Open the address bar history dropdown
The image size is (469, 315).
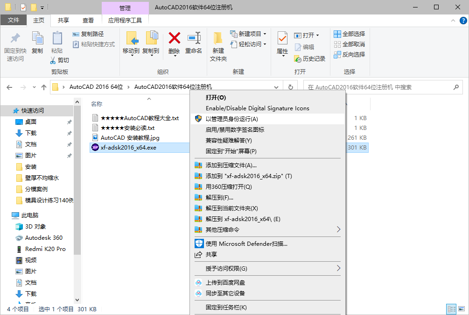point(276,86)
